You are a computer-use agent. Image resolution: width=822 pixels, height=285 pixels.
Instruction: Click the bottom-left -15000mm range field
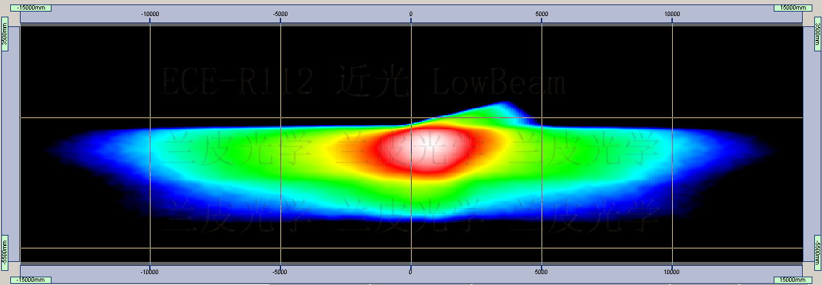click(x=31, y=280)
